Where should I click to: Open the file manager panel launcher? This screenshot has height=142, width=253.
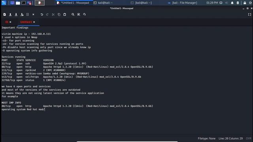pyautogui.click(x=18, y=3)
